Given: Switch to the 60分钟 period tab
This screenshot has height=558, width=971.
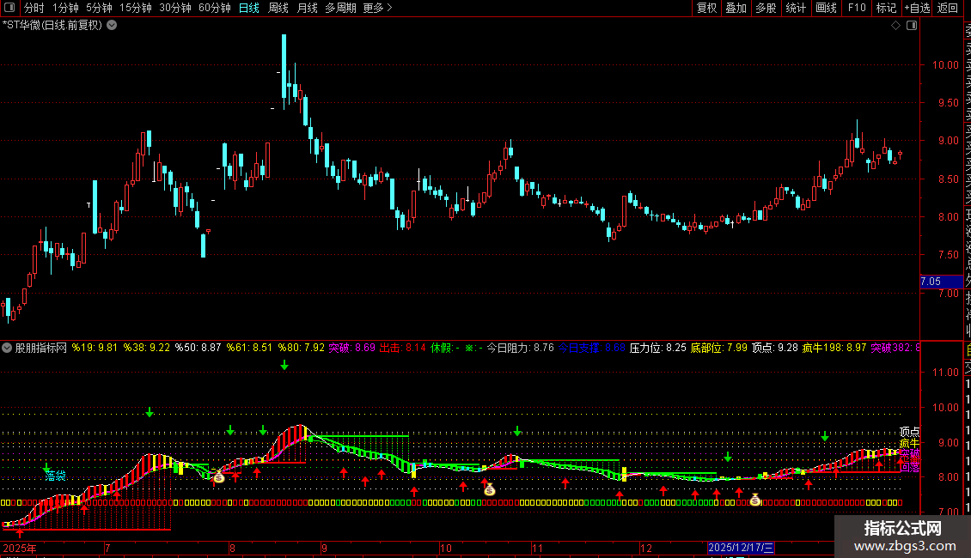Looking at the screenshot, I should pyautogui.click(x=215, y=8).
